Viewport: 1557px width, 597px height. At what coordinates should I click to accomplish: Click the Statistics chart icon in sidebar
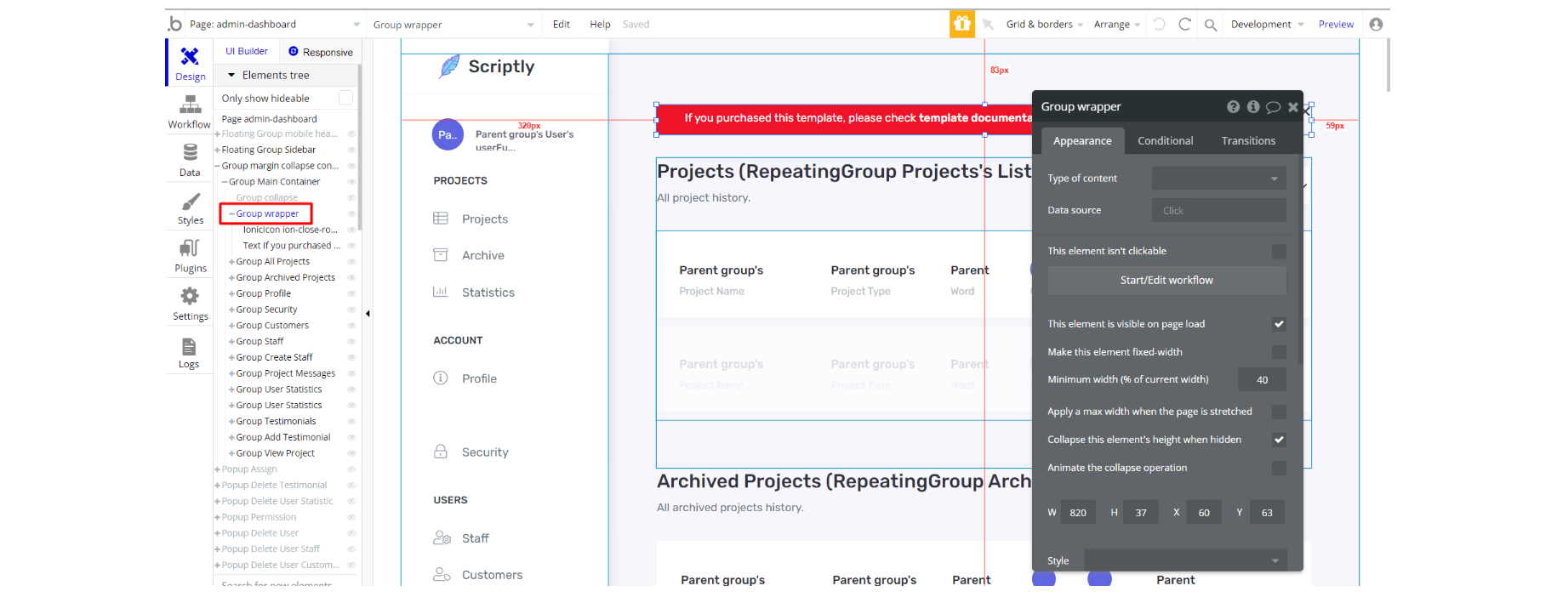click(x=441, y=292)
